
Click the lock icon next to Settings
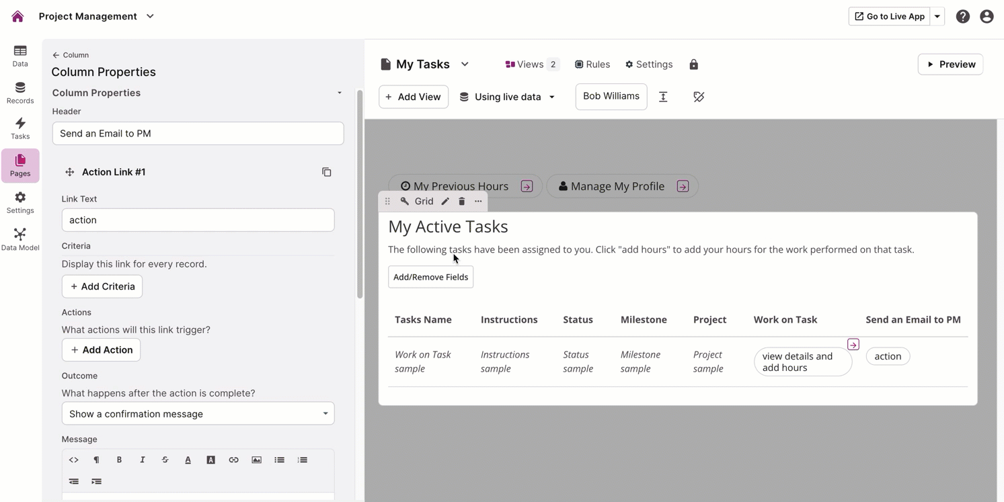pos(693,65)
